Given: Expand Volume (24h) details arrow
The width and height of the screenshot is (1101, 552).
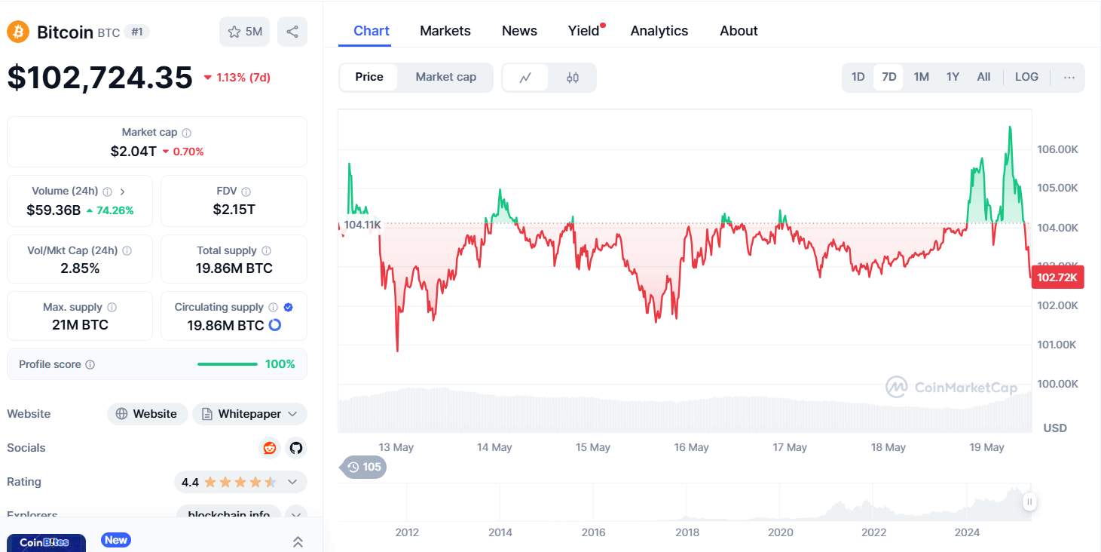Looking at the screenshot, I should pos(123,192).
